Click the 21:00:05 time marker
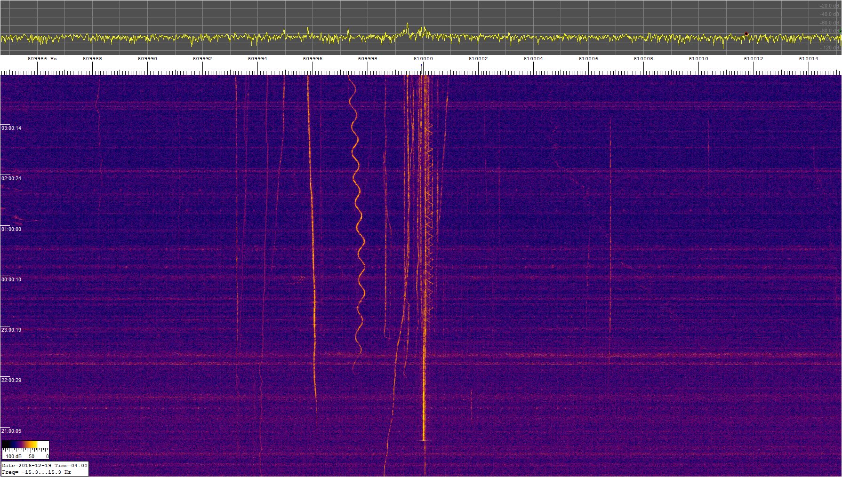842x477 pixels. [x=11, y=431]
